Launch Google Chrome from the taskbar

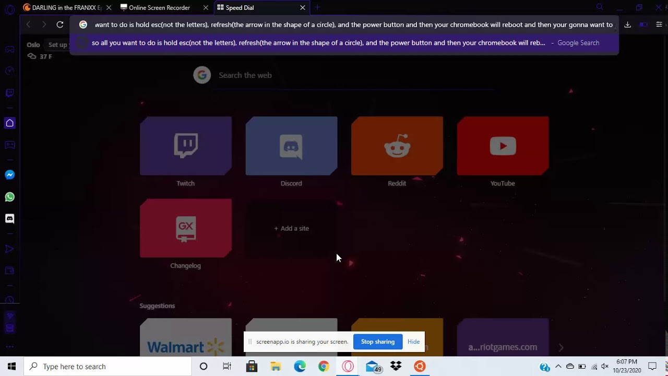[x=324, y=367]
